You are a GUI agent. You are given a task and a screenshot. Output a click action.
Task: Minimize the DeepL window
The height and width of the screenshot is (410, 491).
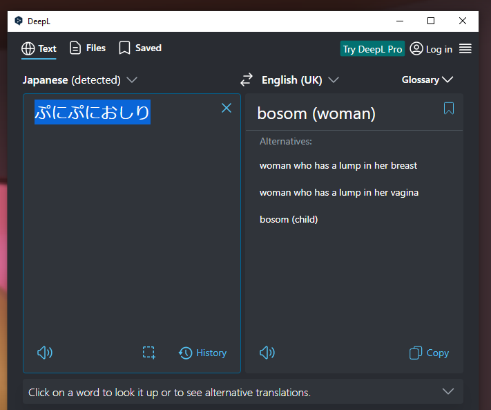[x=400, y=21]
